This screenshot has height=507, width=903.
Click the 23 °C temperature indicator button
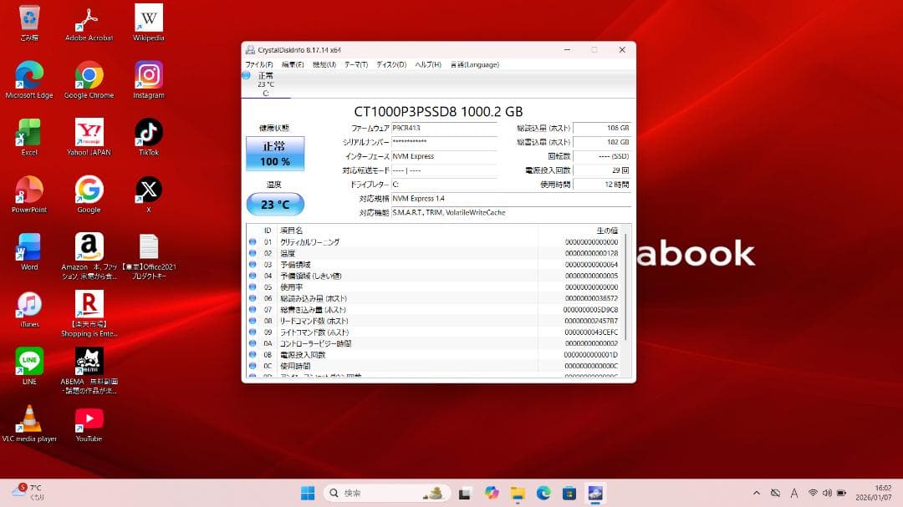[x=275, y=204]
